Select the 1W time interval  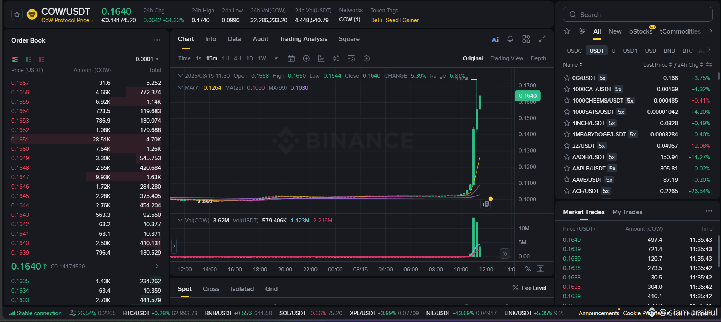(x=262, y=58)
